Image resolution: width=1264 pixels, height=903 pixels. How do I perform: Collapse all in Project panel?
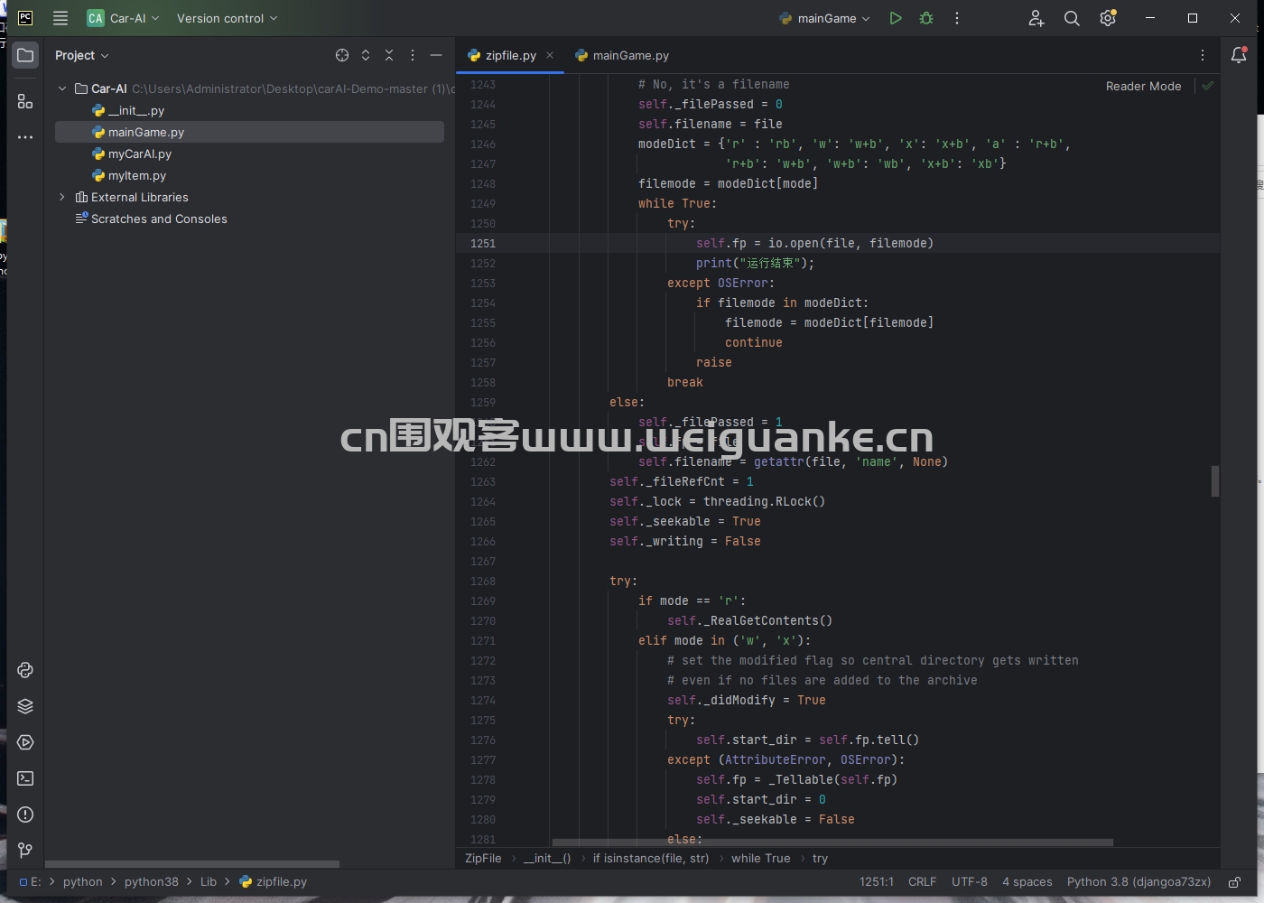coord(389,55)
